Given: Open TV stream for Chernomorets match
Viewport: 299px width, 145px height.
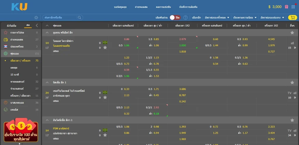Looking at the screenshot, I should pyautogui.click(x=289, y=93).
